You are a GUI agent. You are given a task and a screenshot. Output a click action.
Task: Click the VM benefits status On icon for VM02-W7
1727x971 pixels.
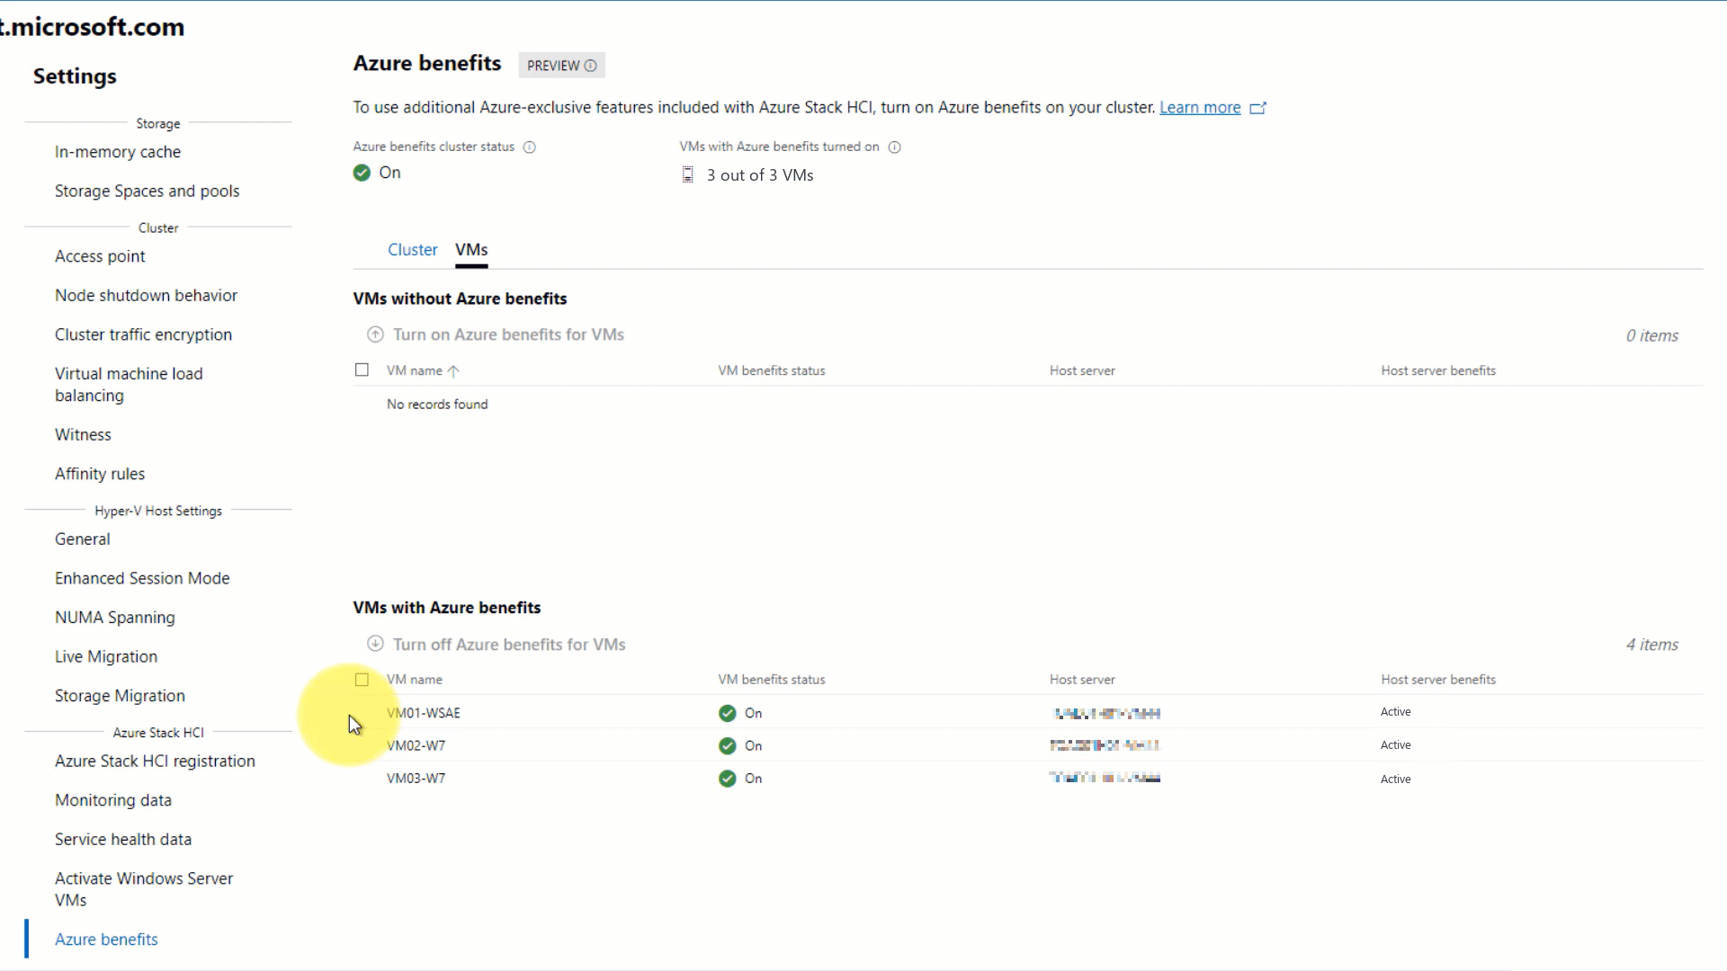727,744
